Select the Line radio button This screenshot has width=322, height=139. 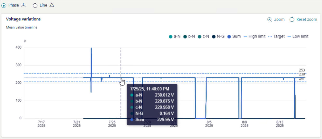(35, 6)
